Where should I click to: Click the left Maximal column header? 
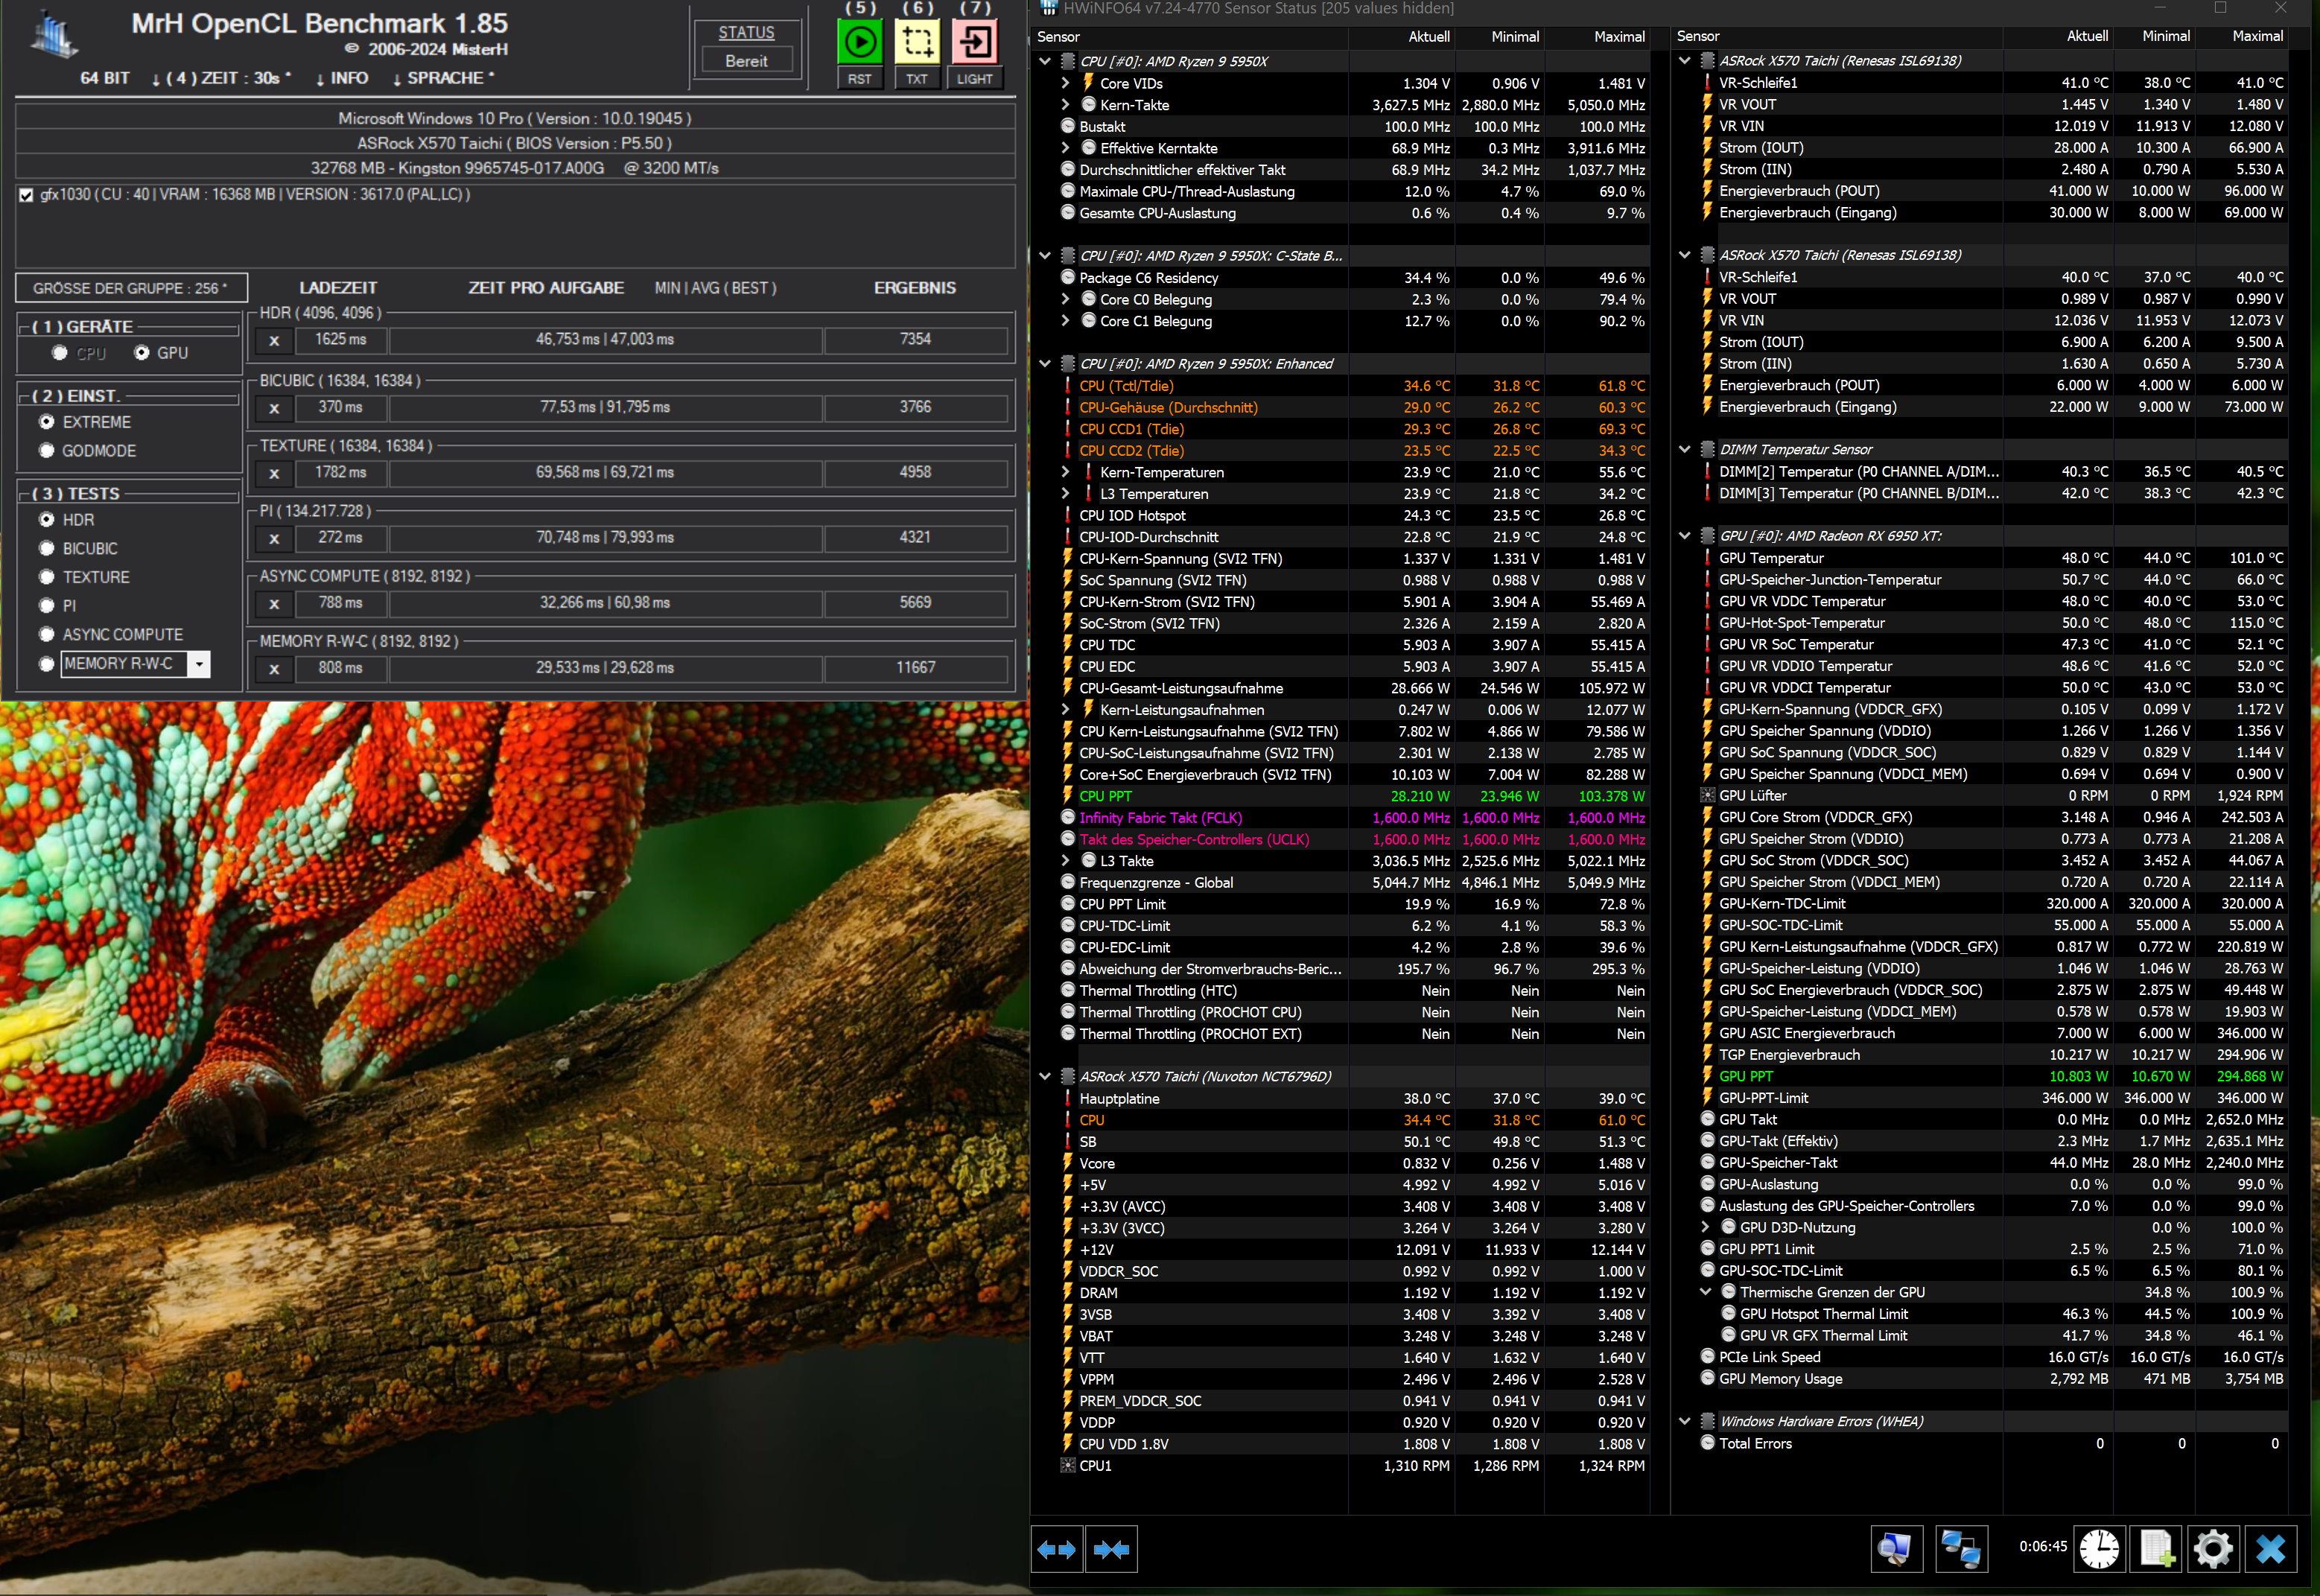coord(1619,37)
